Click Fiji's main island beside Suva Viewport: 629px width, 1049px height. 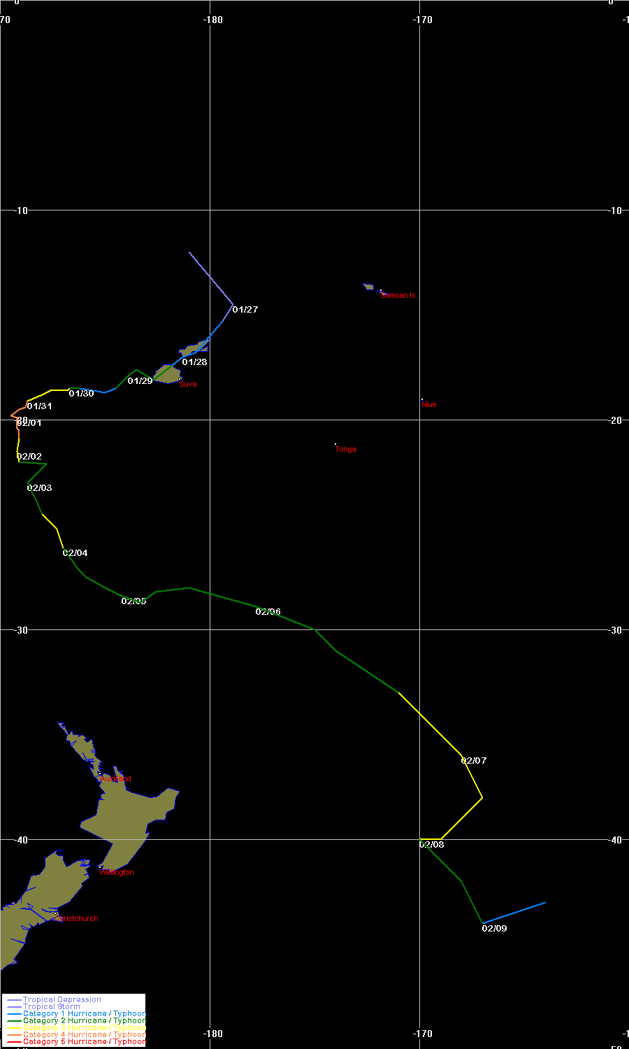[x=167, y=374]
